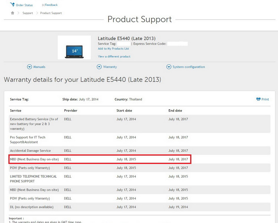Expand Manuals with its circle arrow
The height and width of the screenshot is (223, 278).
(29, 67)
